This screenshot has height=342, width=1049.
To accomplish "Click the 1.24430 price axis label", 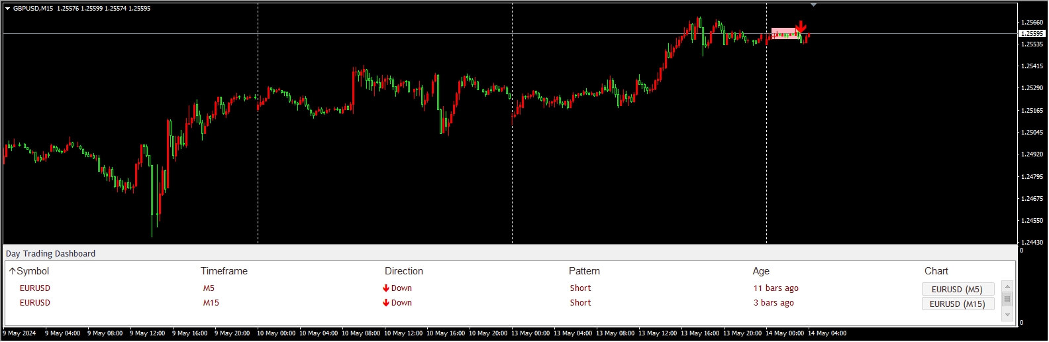I will [1032, 243].
